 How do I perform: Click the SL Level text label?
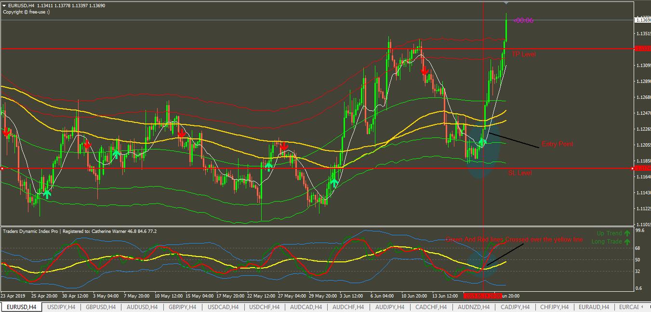[x=520, y=173]
